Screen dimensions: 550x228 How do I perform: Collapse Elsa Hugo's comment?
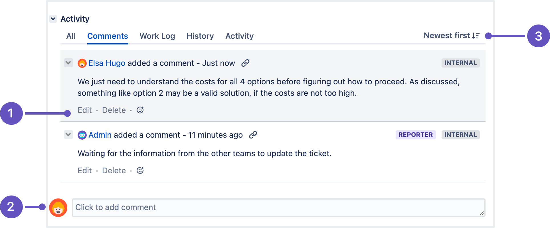coord(68,63)
